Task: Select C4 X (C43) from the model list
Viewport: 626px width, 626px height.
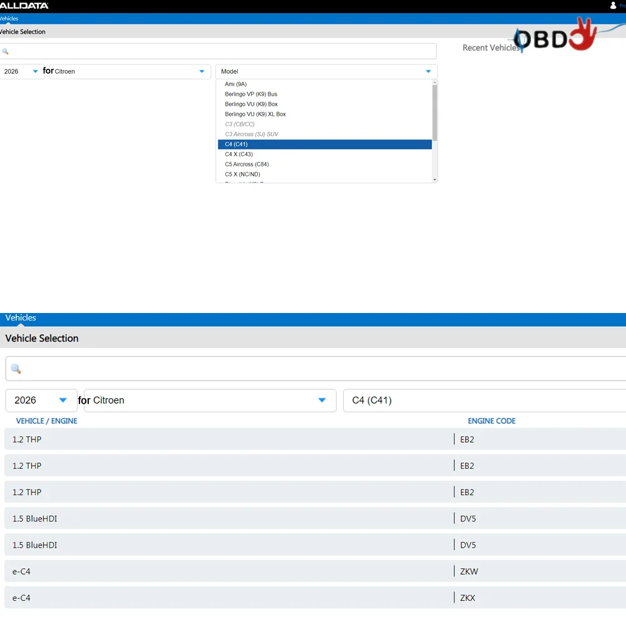Action: point(239,155)
